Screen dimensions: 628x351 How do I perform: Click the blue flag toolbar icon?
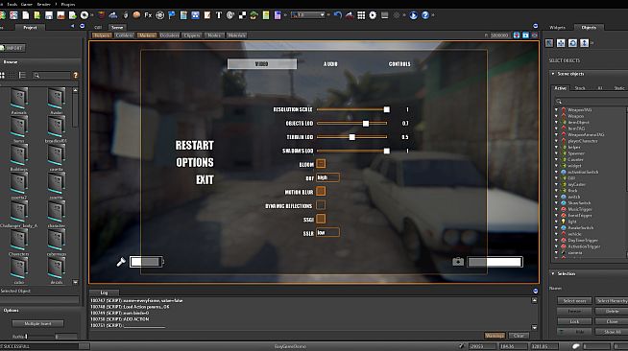(x=172, y=15)
